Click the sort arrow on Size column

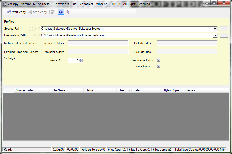coord(129,90)
